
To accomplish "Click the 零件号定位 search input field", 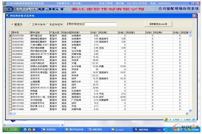I will tap(101, 24).
